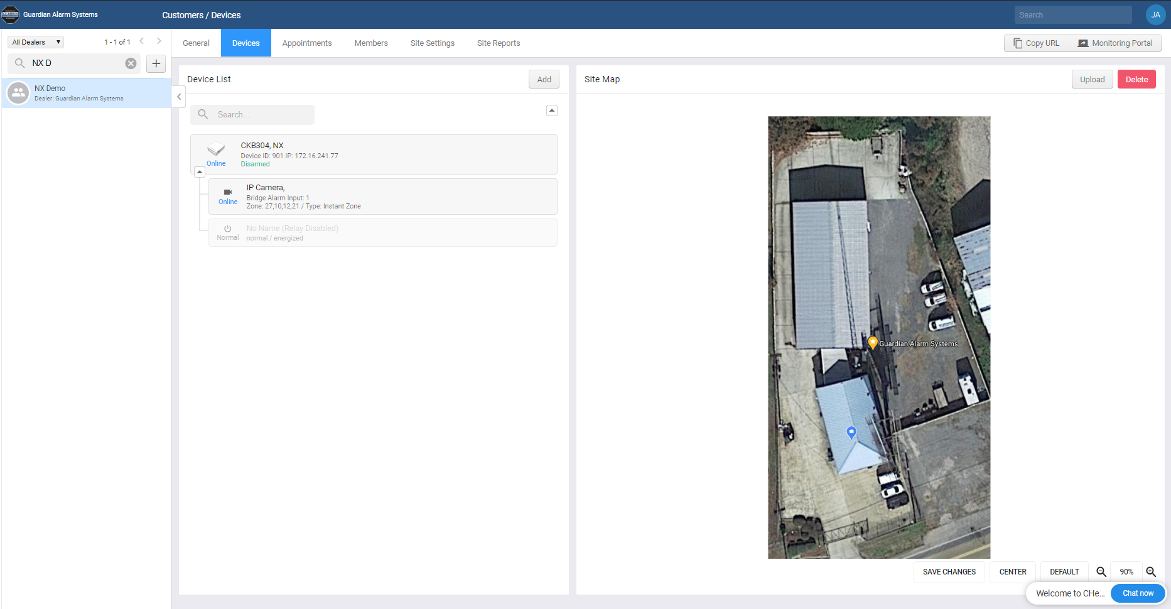Select the blue location pin on map
The width and height of the screenshot is (1171, 609).
click(x=851, y=432)
